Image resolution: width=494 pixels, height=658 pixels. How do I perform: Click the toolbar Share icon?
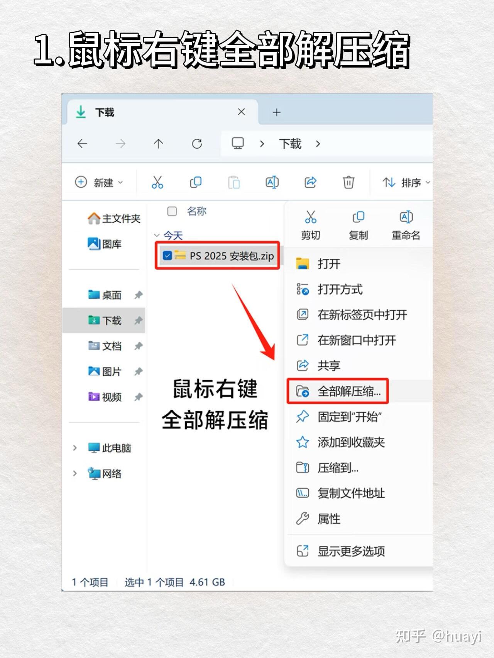(310, 182)
